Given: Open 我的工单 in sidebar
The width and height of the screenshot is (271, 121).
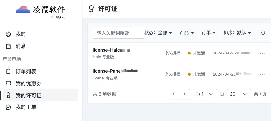Looking at the screenshot, I should click(x=40, y=107).
